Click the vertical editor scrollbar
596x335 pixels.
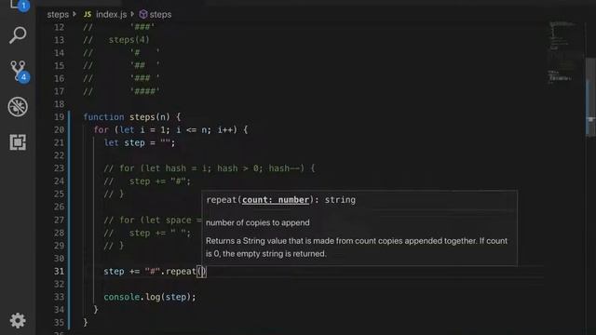tap(590, 97)
